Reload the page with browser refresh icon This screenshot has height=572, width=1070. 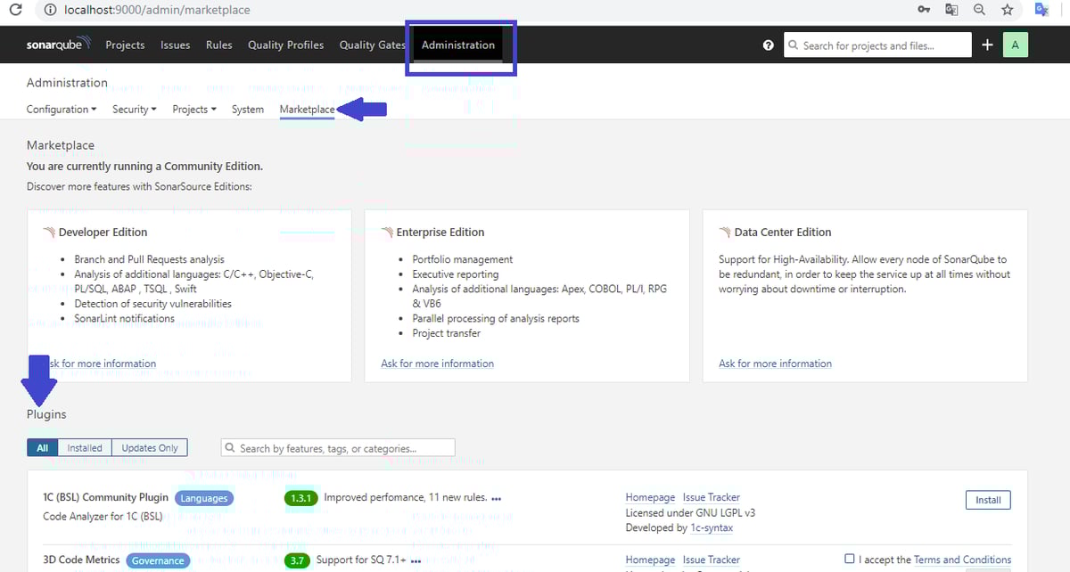pos(15,10)
